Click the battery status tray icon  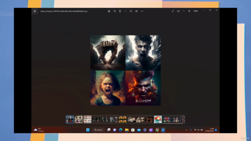coord(202,130)
